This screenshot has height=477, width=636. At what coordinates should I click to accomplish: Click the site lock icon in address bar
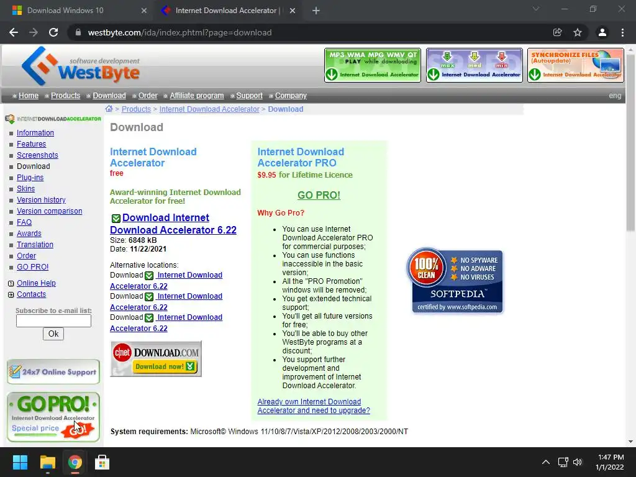tap(78, 32)
